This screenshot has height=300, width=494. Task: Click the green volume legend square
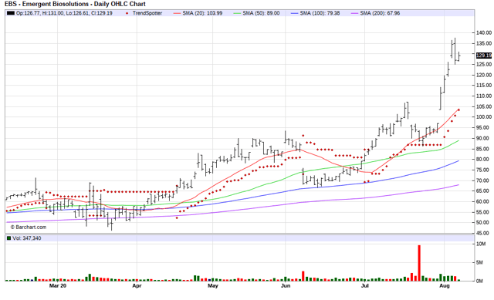(x=8, y=238)
